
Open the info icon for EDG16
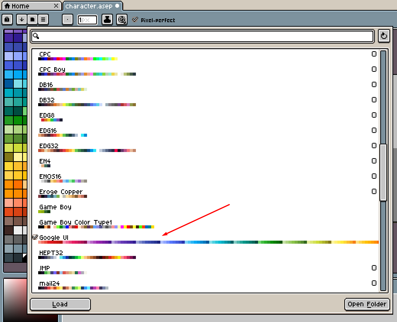(x=374, y=130)
